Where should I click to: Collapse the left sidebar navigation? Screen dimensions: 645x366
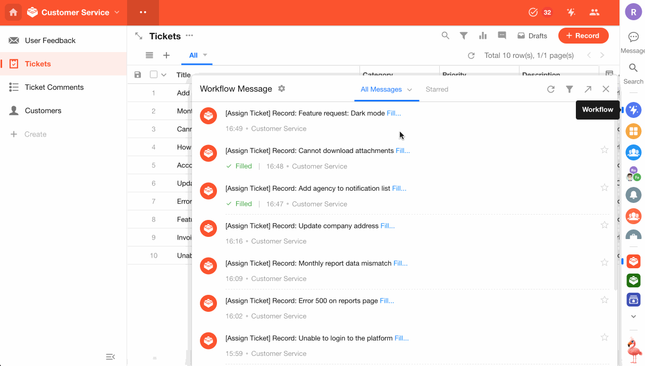coord(111,356)
